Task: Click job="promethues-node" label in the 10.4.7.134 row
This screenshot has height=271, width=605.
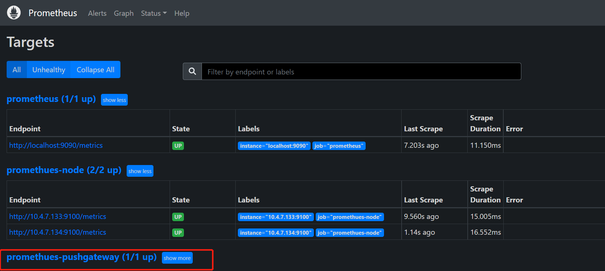Action: click(350, 233)
